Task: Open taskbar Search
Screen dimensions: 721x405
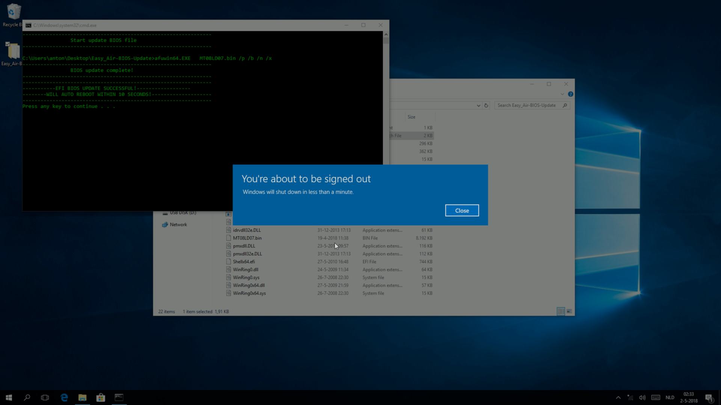Action: (x=27, y=397)
